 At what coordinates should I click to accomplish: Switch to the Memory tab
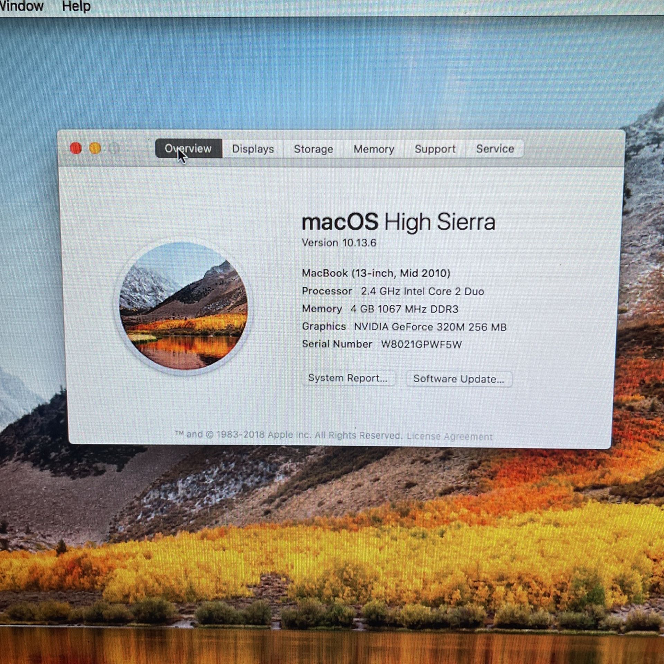[x=374, y=149]
